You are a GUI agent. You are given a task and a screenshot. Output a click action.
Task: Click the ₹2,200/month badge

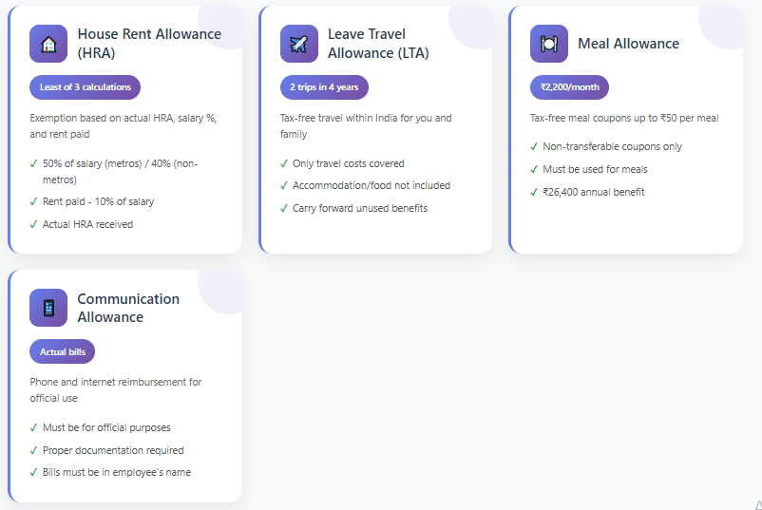coord(569,87)
